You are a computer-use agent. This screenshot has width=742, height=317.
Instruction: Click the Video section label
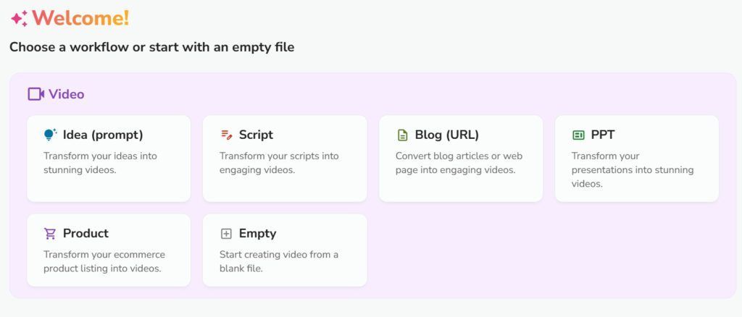[66, 94]
